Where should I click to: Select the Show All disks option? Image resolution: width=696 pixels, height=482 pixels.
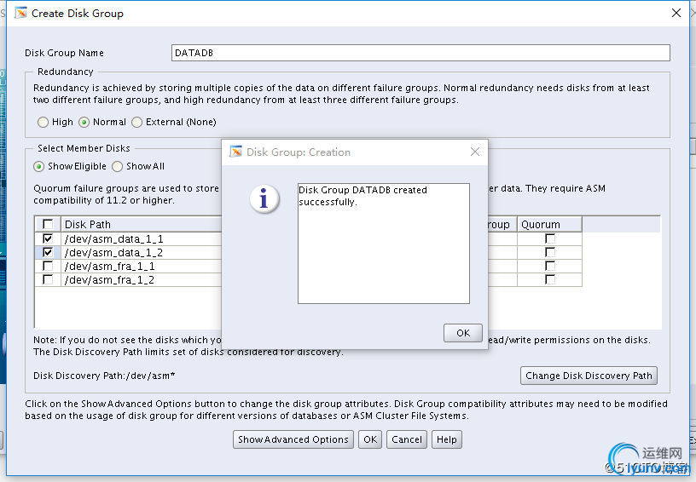click(x=118, y=167)
